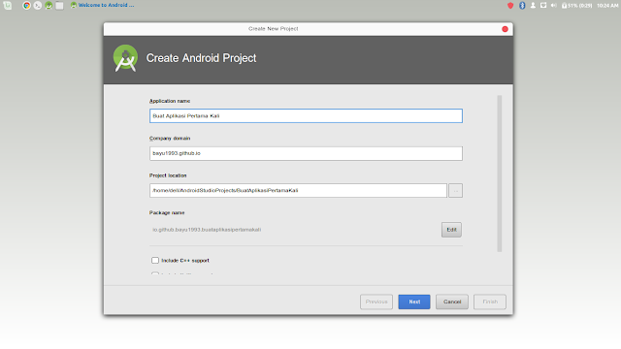Browse for project location with the ellipsis button
The height and width of the screenshot is (349, 621).
coord(455,191)
